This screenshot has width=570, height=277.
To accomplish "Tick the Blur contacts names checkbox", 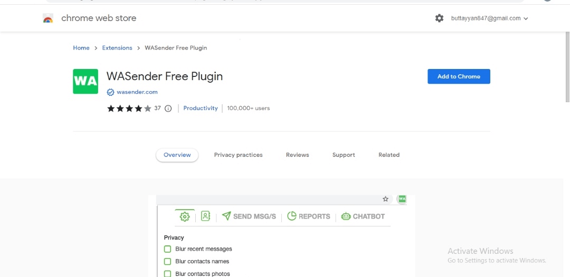I will (168, 261).
